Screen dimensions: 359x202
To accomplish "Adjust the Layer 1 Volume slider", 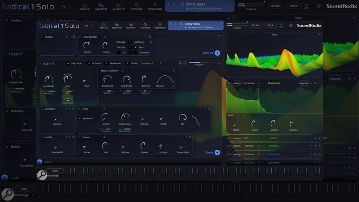I will click(x=199, y=62).
